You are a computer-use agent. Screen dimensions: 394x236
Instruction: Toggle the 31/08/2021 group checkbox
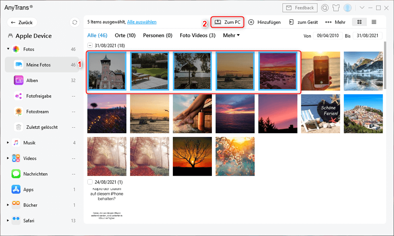[x=90, y=45]
